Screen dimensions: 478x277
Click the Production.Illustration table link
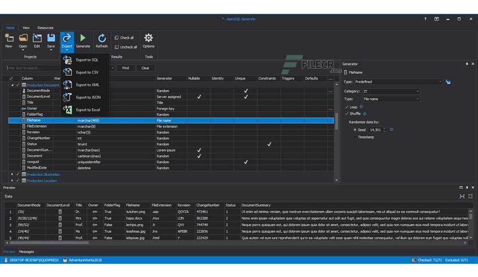43,175
